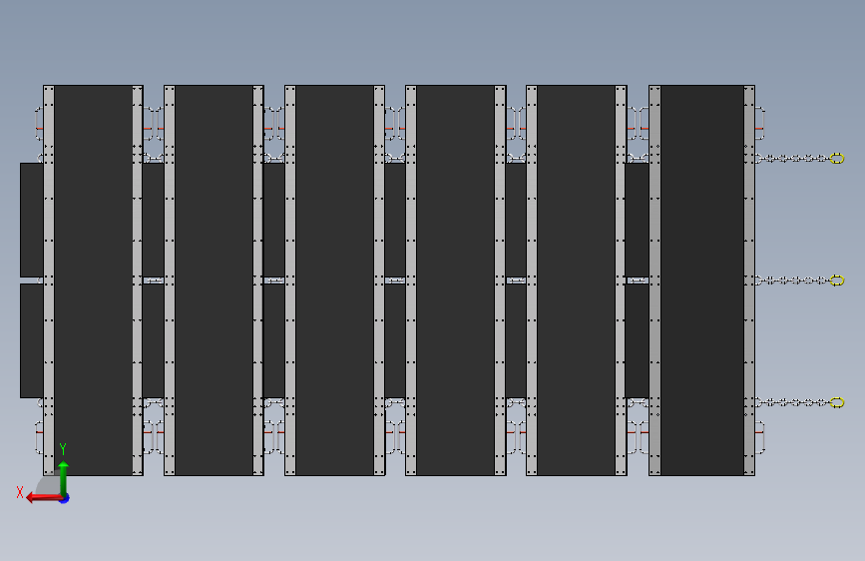Click the red X axis label

[20, 492]
